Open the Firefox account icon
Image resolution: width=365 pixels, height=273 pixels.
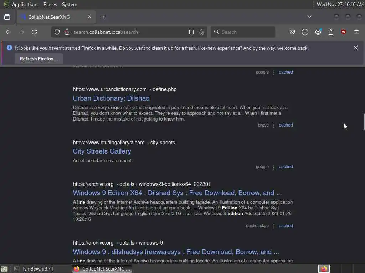click(x=318, y=32)
